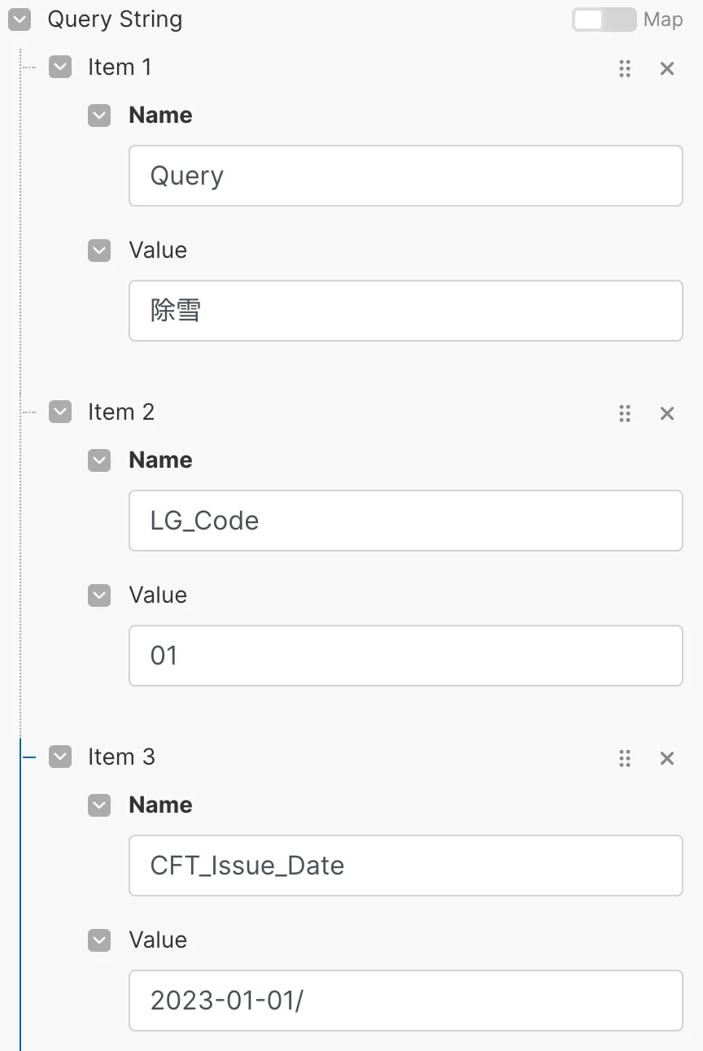This screenshot has width=703, height=1051.
Task: Click Item 3 Value chevron icon
Action: click(x=99, y=940)
